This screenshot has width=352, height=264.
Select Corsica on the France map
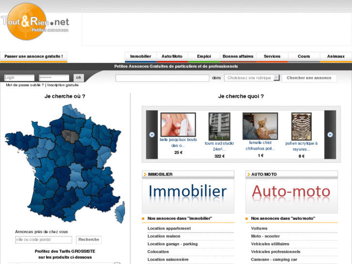point(121,212)
